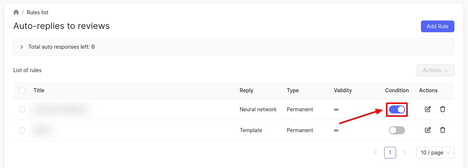Image resolution: width=468 pixels, height=168 pixels.
Task: Open the Actions dropdown menu
Action: pos(435,70)
